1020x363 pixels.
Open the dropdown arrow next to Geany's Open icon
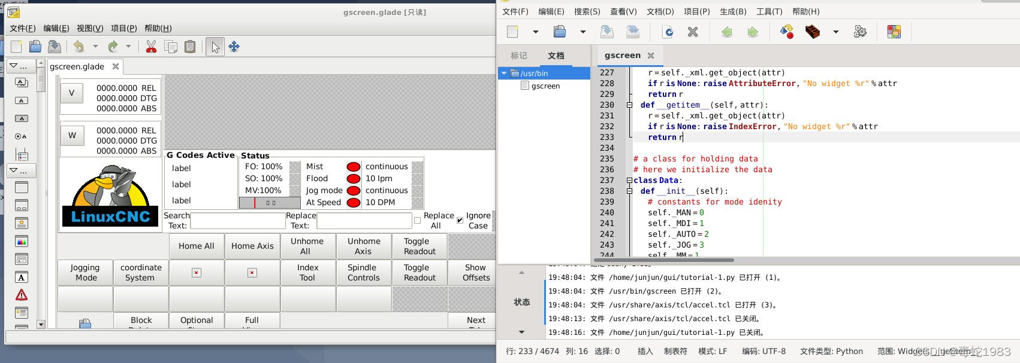583,32
